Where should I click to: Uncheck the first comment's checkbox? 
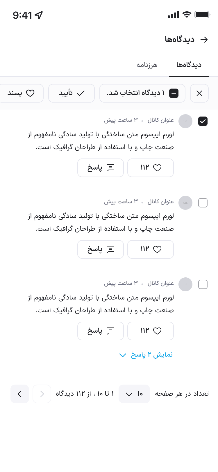(203, 121)
